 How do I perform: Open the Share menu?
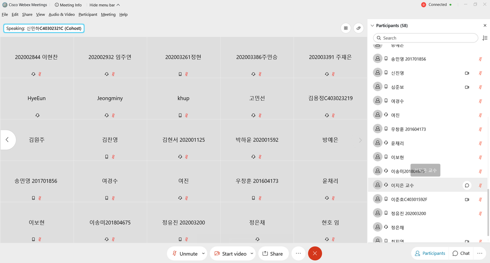tap(27, 14)
